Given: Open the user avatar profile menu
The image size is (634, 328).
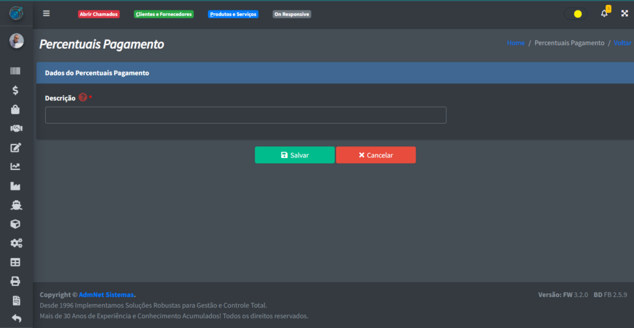Looking at the screenshot, I should click(16, 41).
